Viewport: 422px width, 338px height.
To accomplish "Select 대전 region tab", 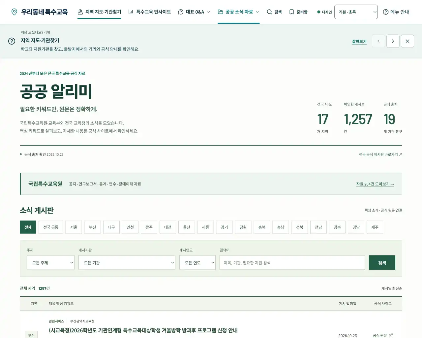I will 168,227.
